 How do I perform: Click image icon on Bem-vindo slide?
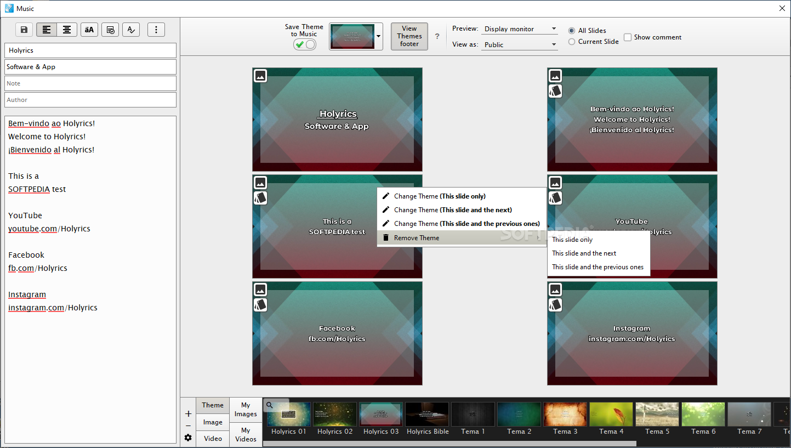click(x=555, y=76)
